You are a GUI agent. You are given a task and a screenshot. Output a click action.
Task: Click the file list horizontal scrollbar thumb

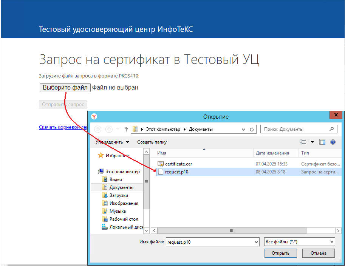[x=232, y=230]
